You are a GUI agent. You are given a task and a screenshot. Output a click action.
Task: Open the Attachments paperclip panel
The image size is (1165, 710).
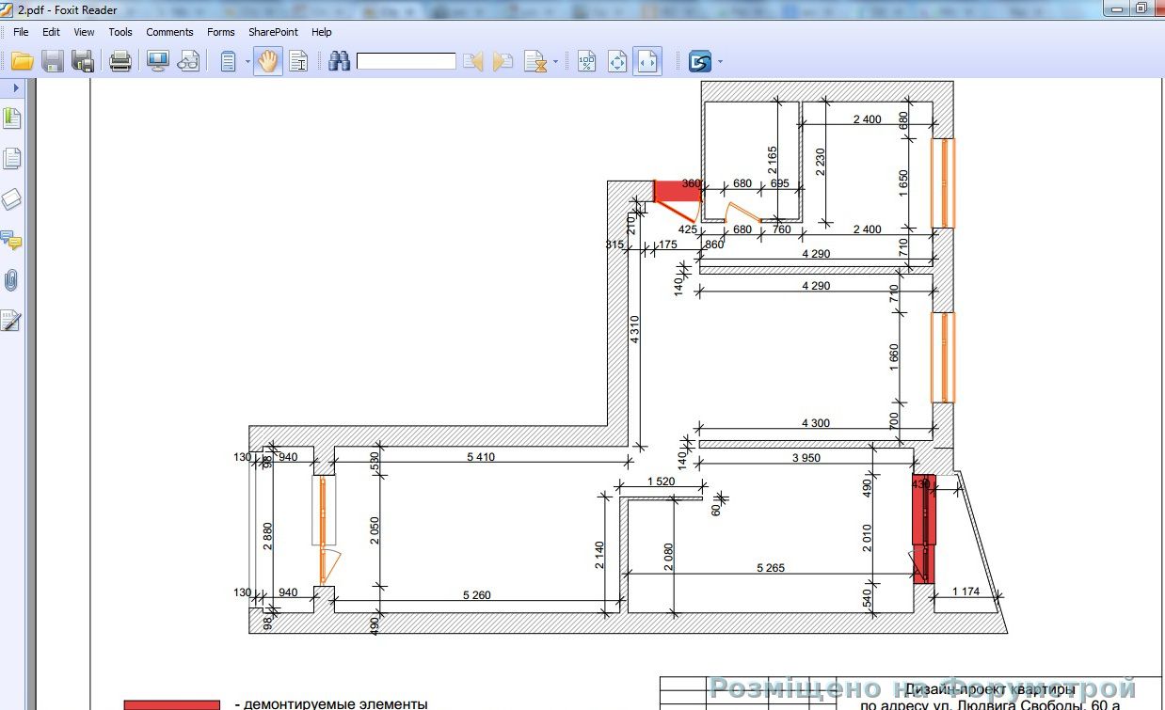coord(12,280)
